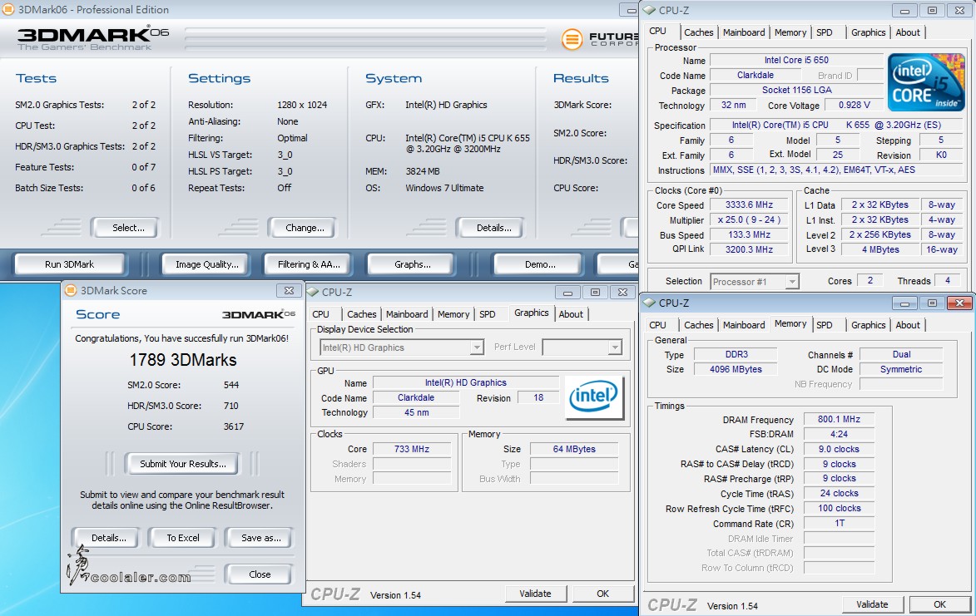976x616 pixels.
Task: Click the Specification field showing K 655
Action: tap(836, 125)
